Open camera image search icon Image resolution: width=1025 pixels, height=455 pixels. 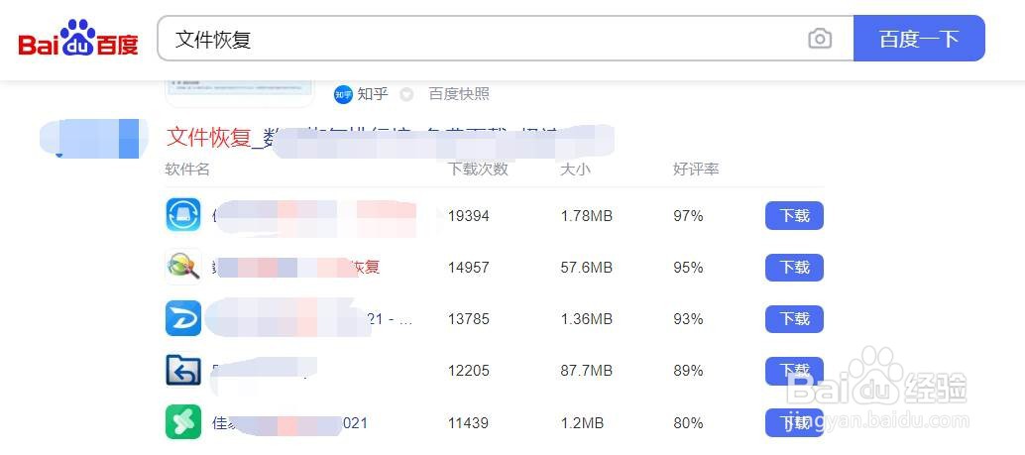coord(820,39)
